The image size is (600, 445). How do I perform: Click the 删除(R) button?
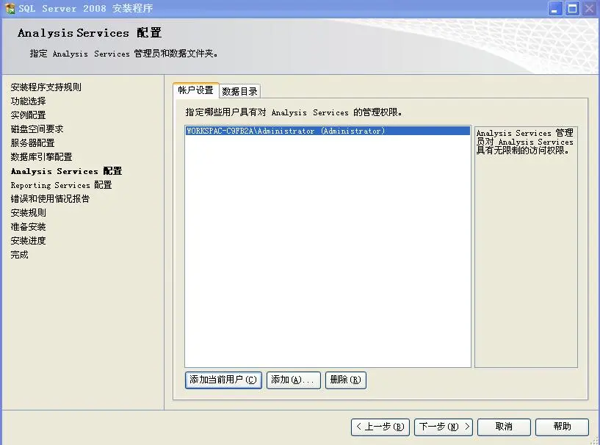tap(346, 380)
